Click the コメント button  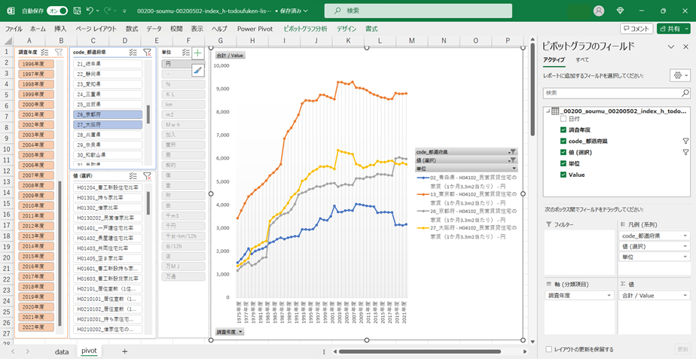click(x=636, y=29)
